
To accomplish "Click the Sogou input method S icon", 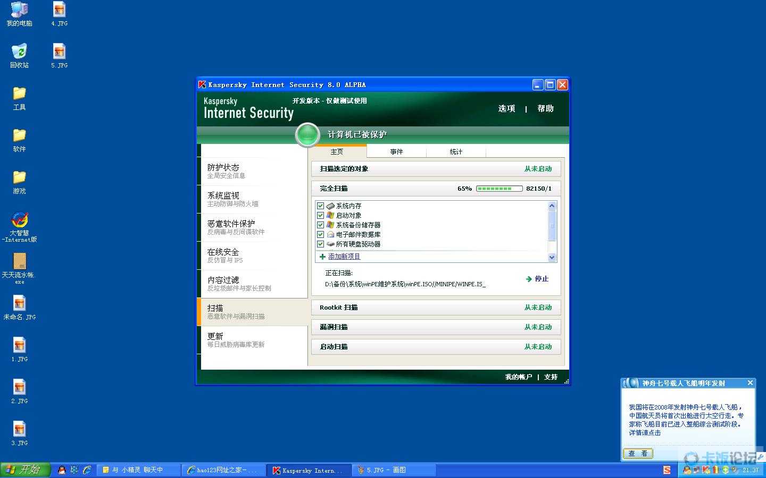I will 667,470.
